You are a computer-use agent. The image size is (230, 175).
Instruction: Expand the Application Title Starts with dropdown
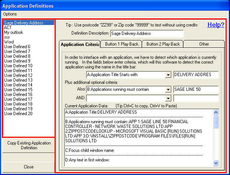point(168,75)
